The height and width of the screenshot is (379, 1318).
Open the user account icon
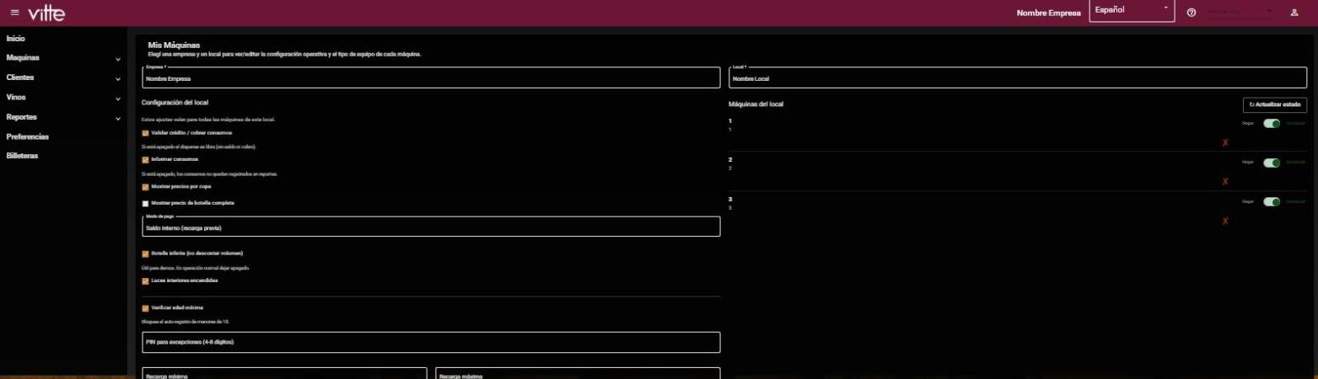pyautogui.click(x=1294, y=13)
